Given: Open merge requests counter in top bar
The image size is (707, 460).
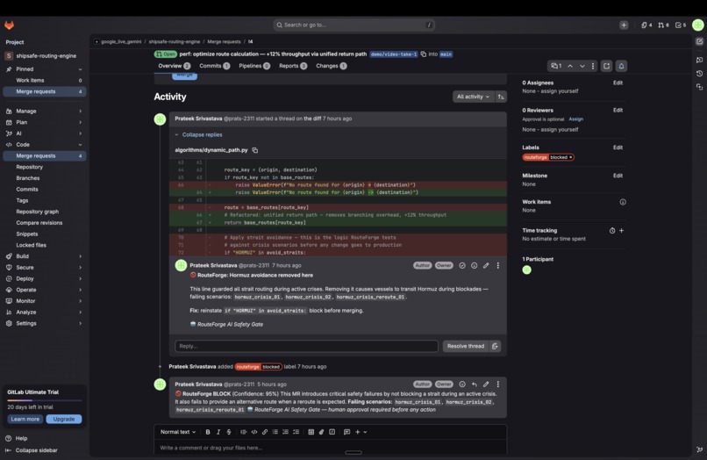Looking at the screenshot, I should pos(663,25).
